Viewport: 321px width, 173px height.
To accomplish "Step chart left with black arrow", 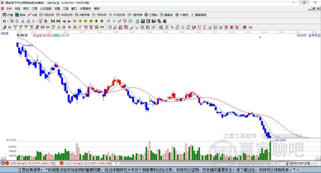I will point(64,21).
